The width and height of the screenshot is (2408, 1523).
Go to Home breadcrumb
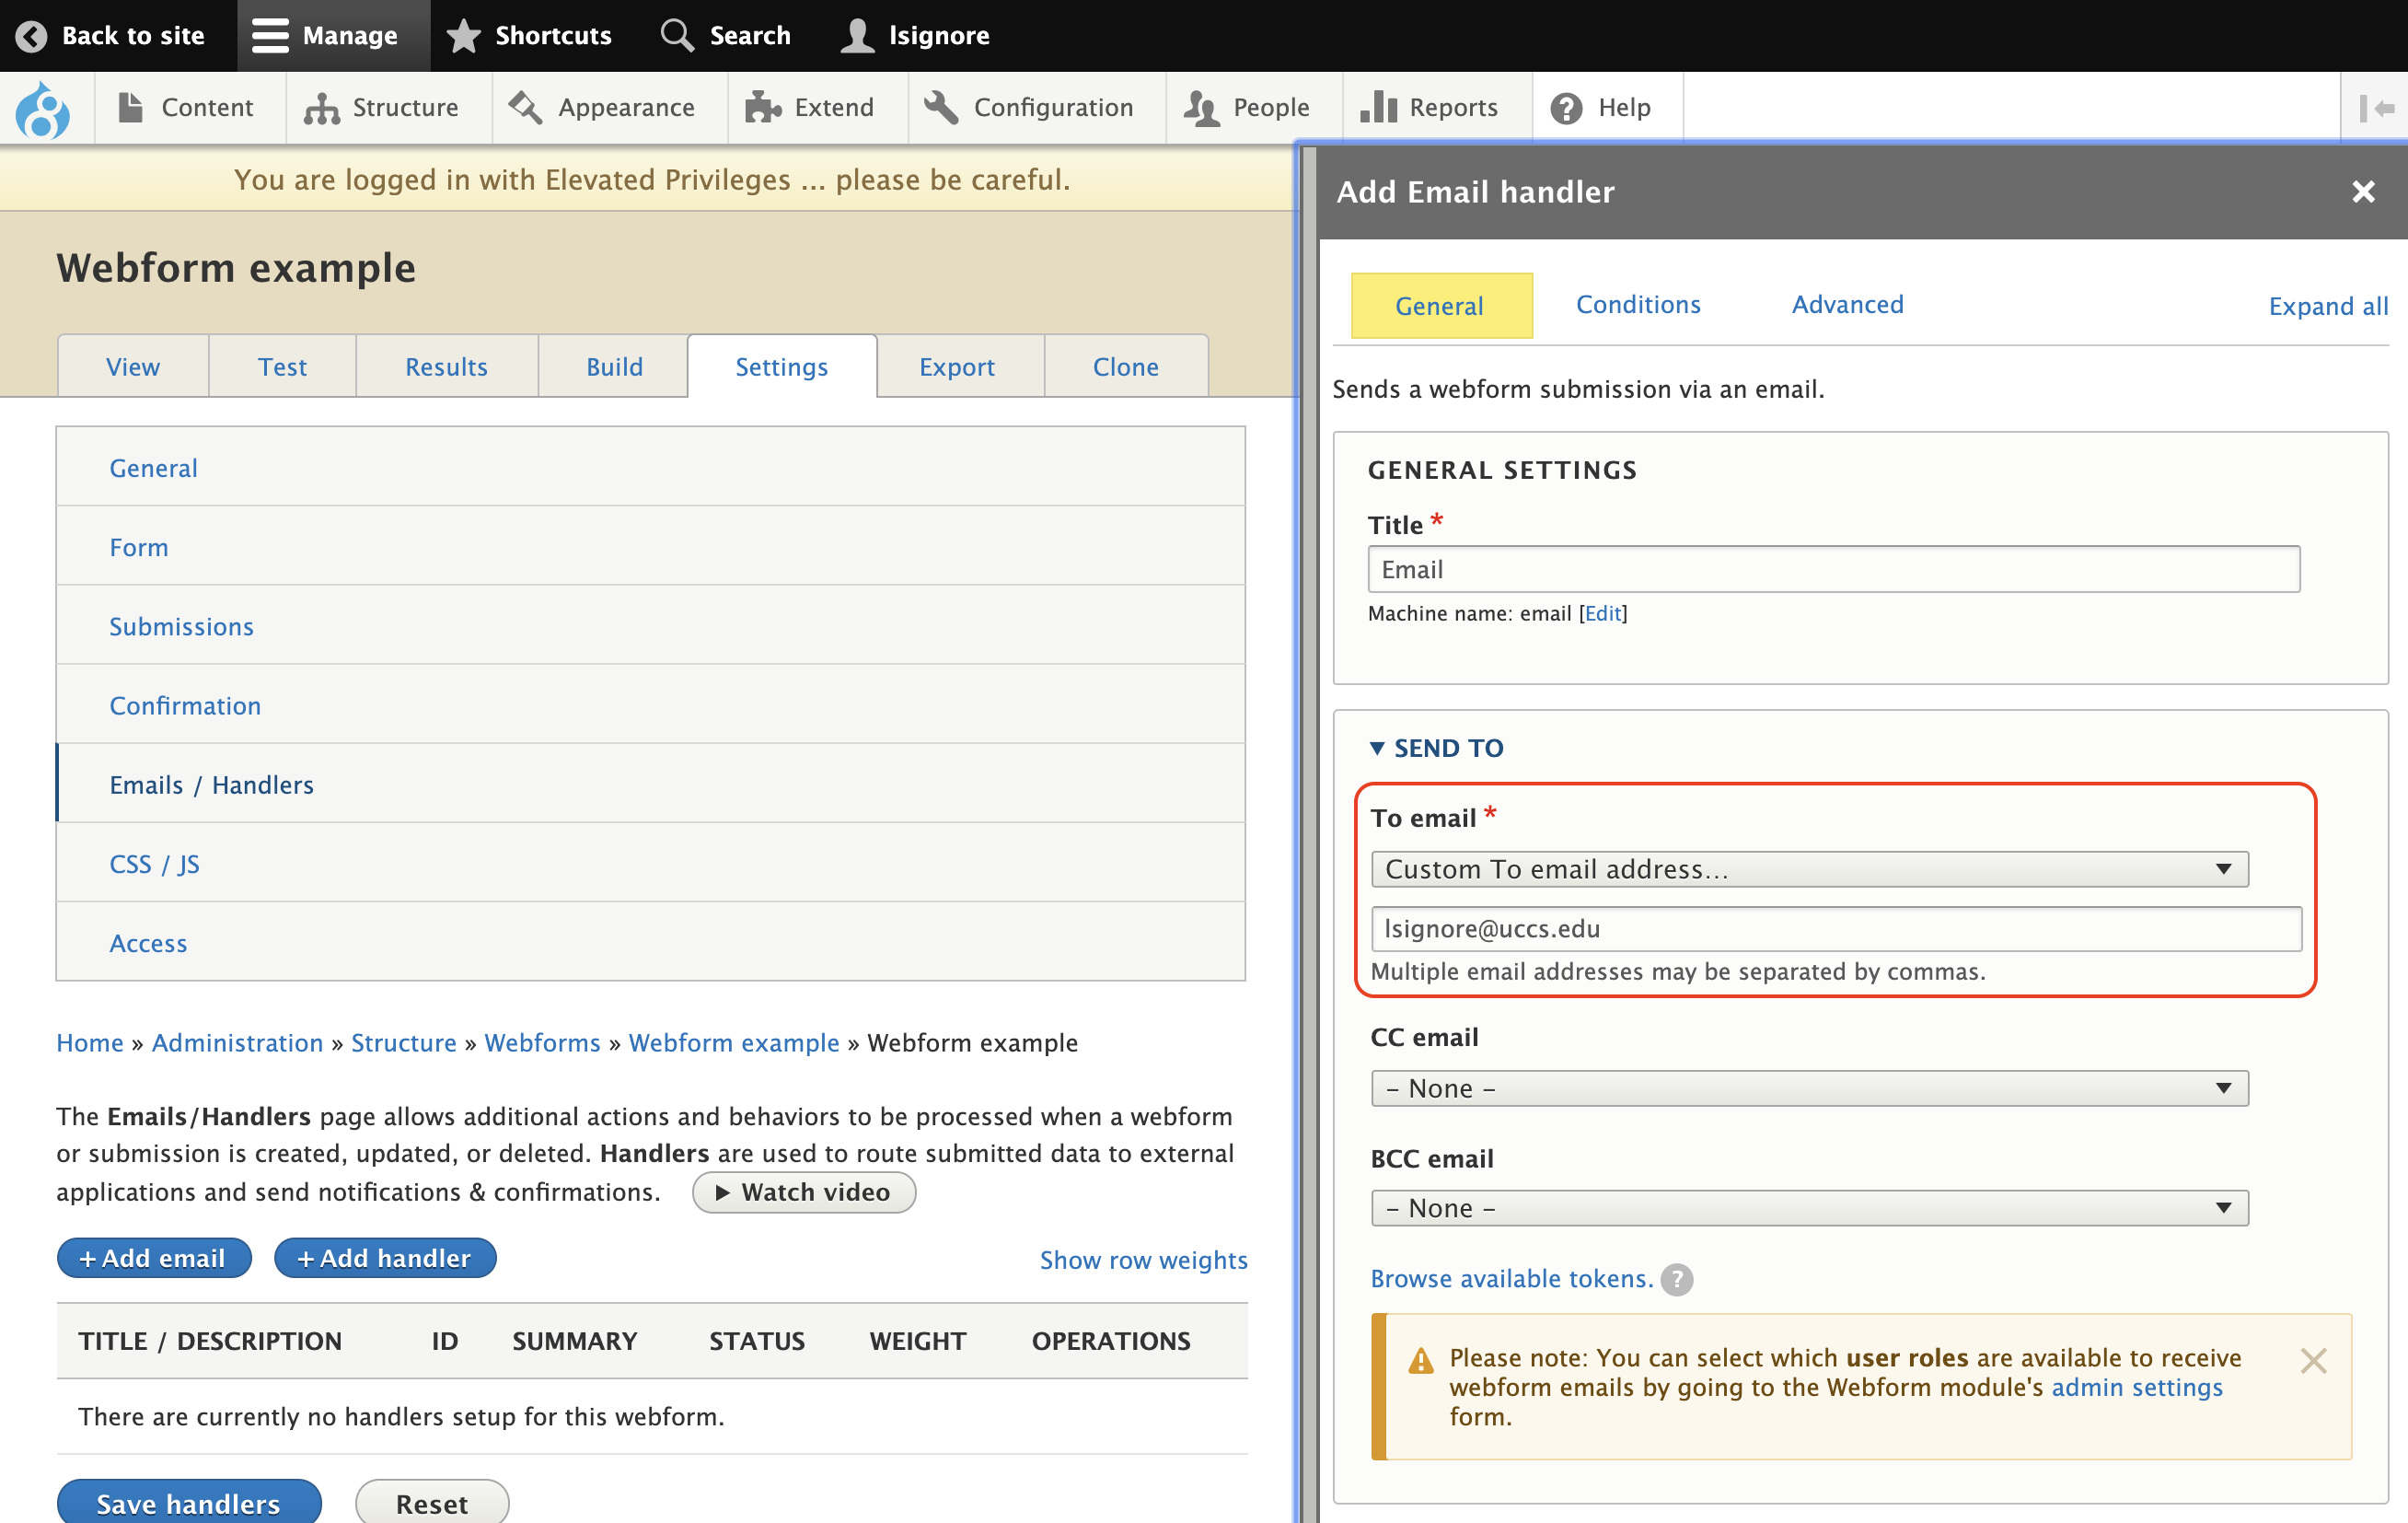click(90, 1042)
